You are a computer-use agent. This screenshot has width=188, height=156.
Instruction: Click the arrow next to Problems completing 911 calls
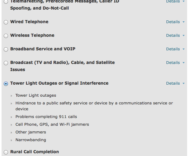[x=12, y=117]
